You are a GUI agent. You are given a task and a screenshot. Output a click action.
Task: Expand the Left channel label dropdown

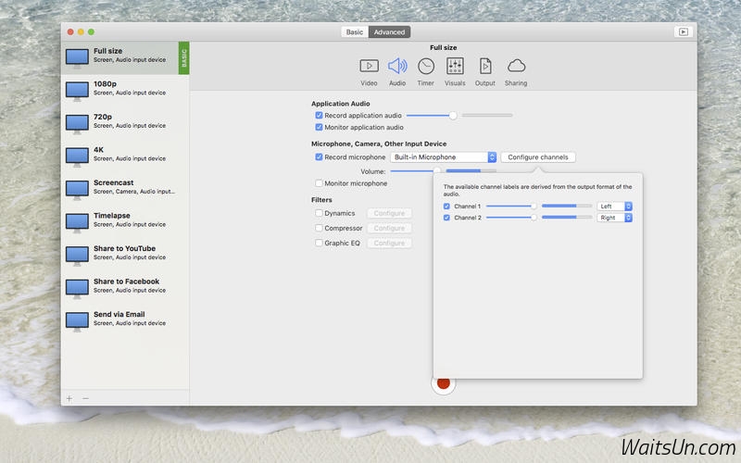[614, 206]
